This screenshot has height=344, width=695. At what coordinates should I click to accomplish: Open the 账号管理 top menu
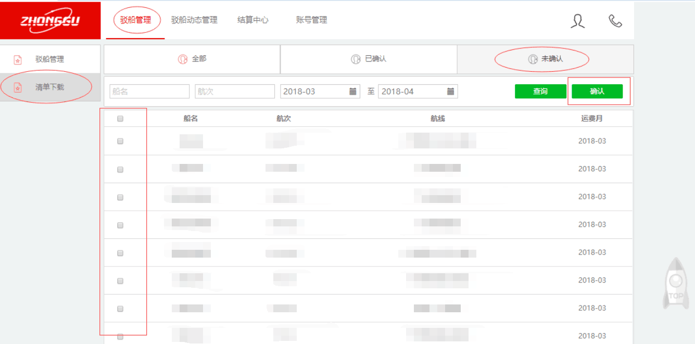coord(311,20)
